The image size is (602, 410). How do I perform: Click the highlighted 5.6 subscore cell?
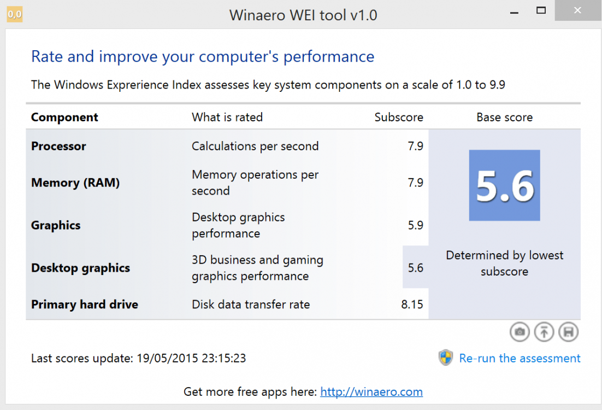415,267
